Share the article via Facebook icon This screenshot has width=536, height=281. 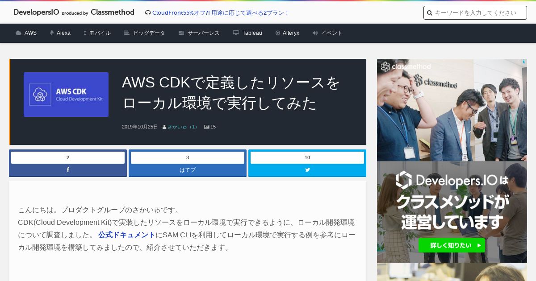tap(68, 170)
